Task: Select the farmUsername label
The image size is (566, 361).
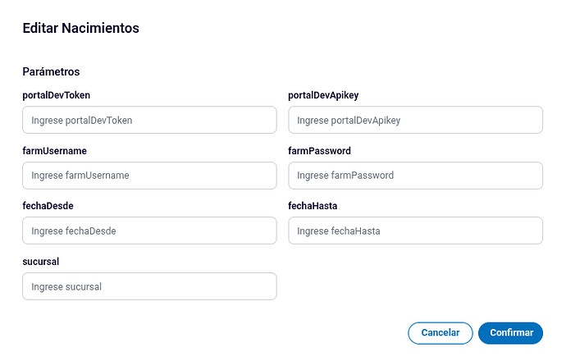Action: click(54, 151)
